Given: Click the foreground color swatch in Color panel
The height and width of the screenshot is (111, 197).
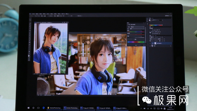Looking at the screenshot, I should [150, 20].
